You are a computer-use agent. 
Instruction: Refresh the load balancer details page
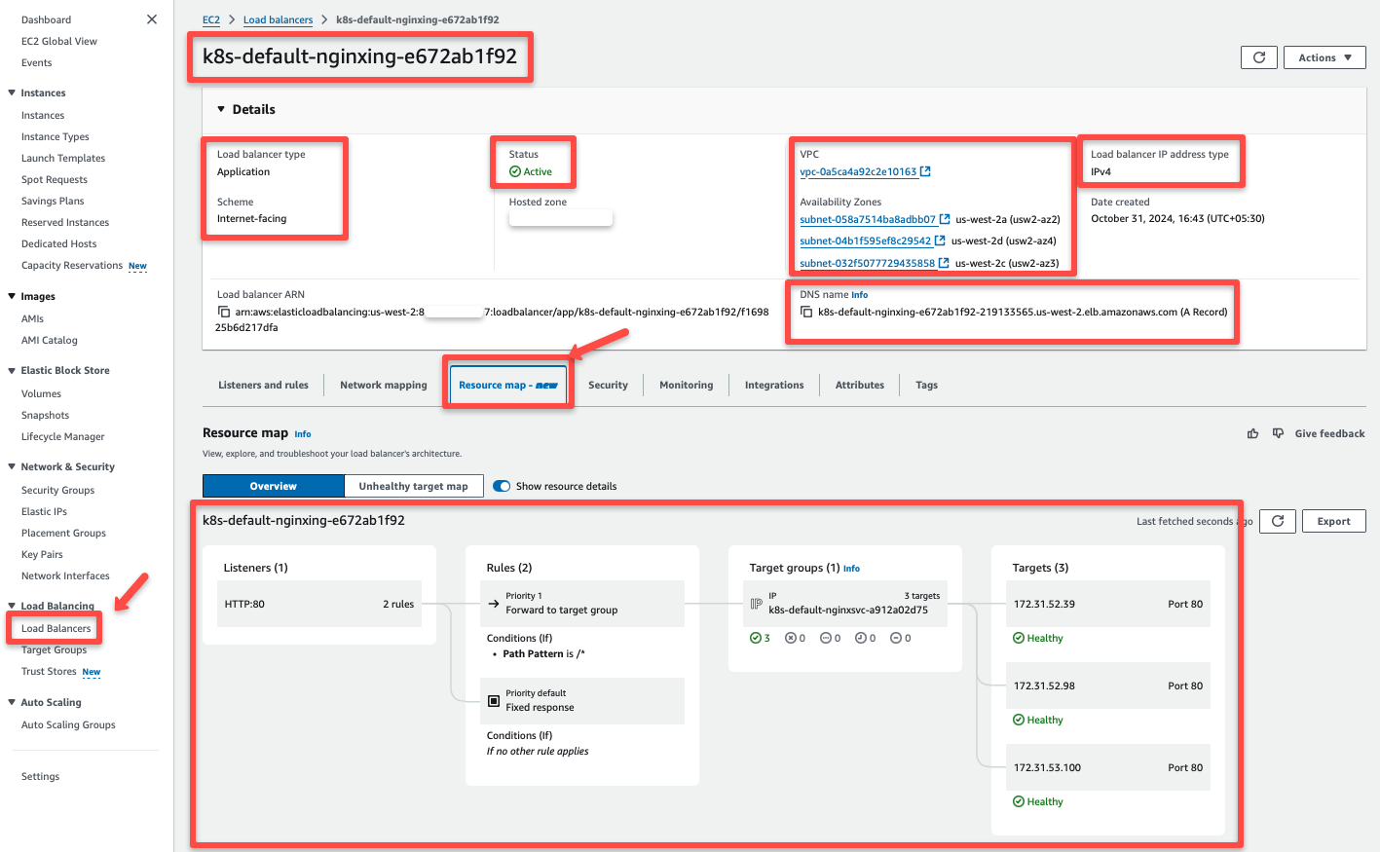(1258, 56)
